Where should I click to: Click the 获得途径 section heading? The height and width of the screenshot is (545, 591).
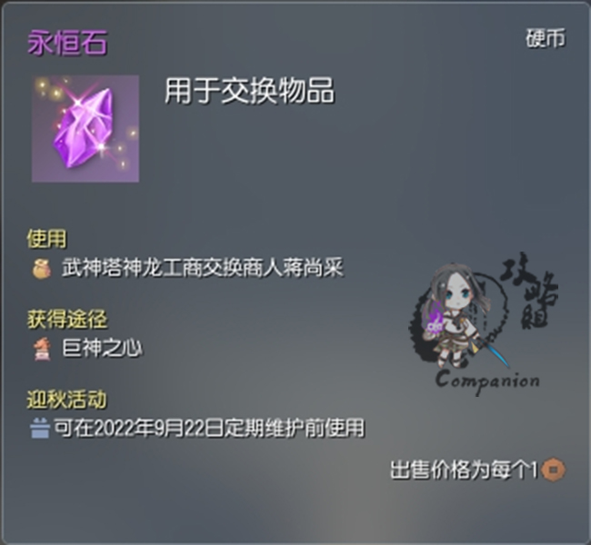click(x=67, y=319)
